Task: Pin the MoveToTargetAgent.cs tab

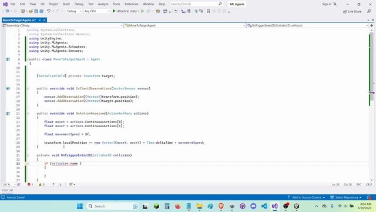Action: click(x=40, y=20)
